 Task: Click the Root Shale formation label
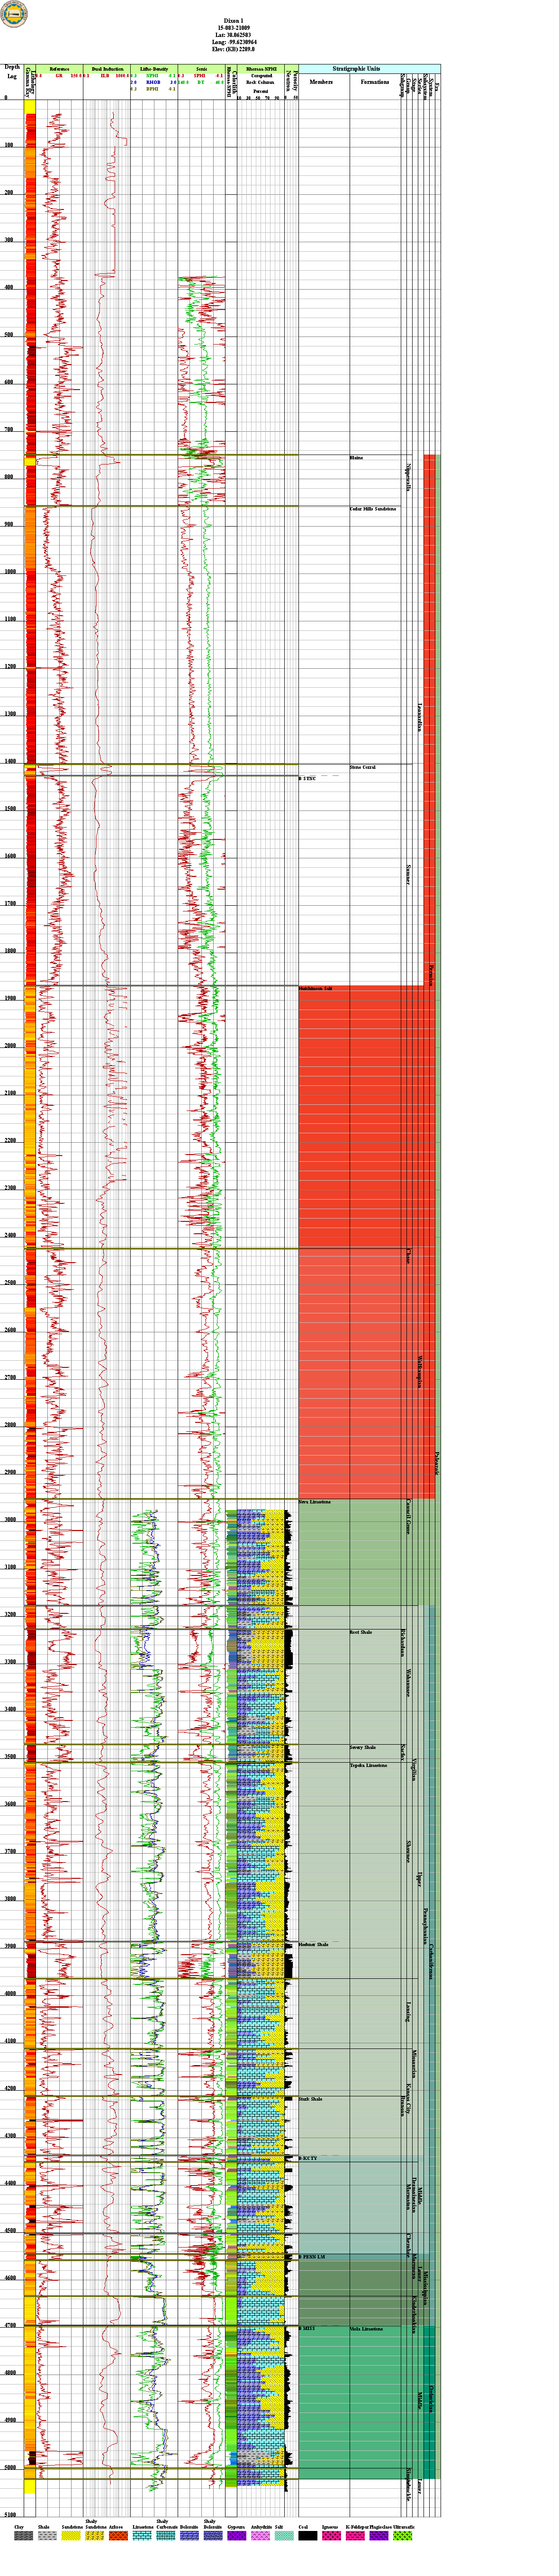pyautogui.click(x=361, y=1632)
